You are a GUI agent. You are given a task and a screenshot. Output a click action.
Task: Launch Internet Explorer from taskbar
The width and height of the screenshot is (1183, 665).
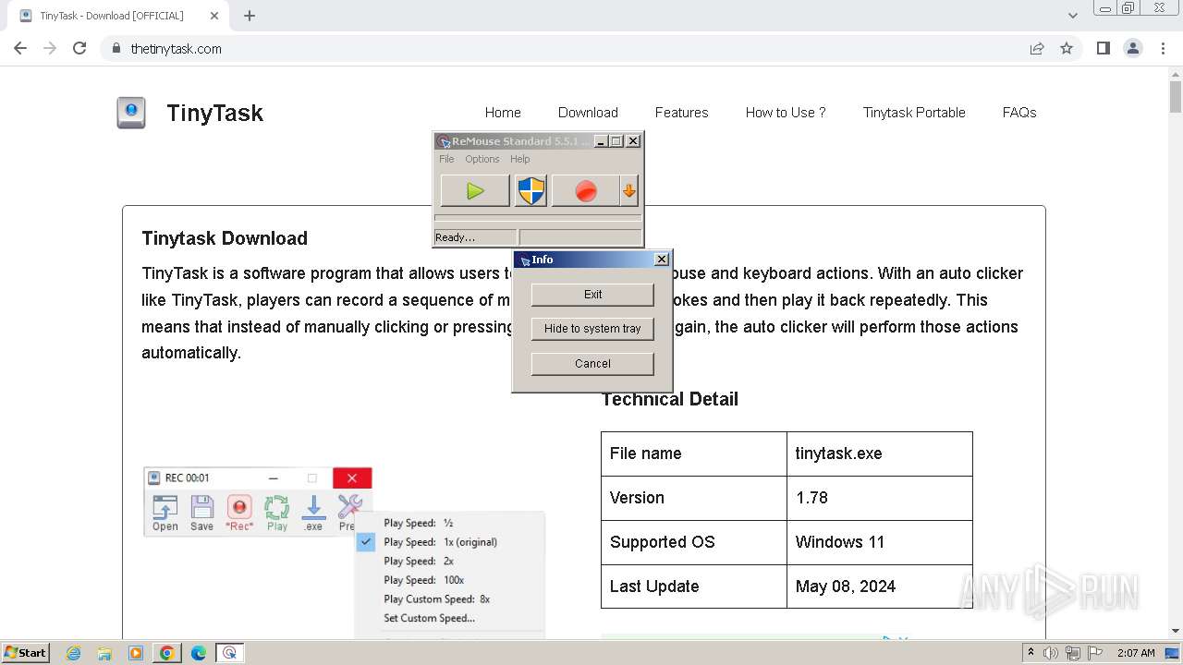(x=73, y=653)
